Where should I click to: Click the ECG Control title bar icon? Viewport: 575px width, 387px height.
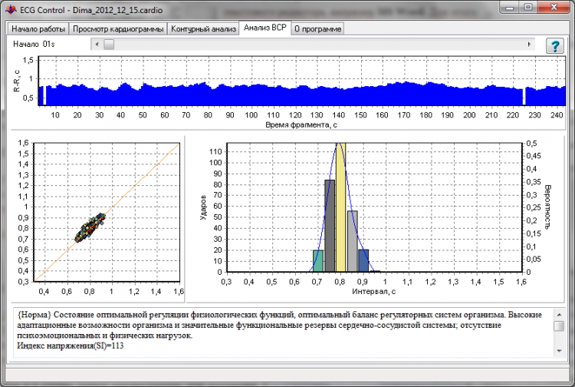tap(10, 8)
